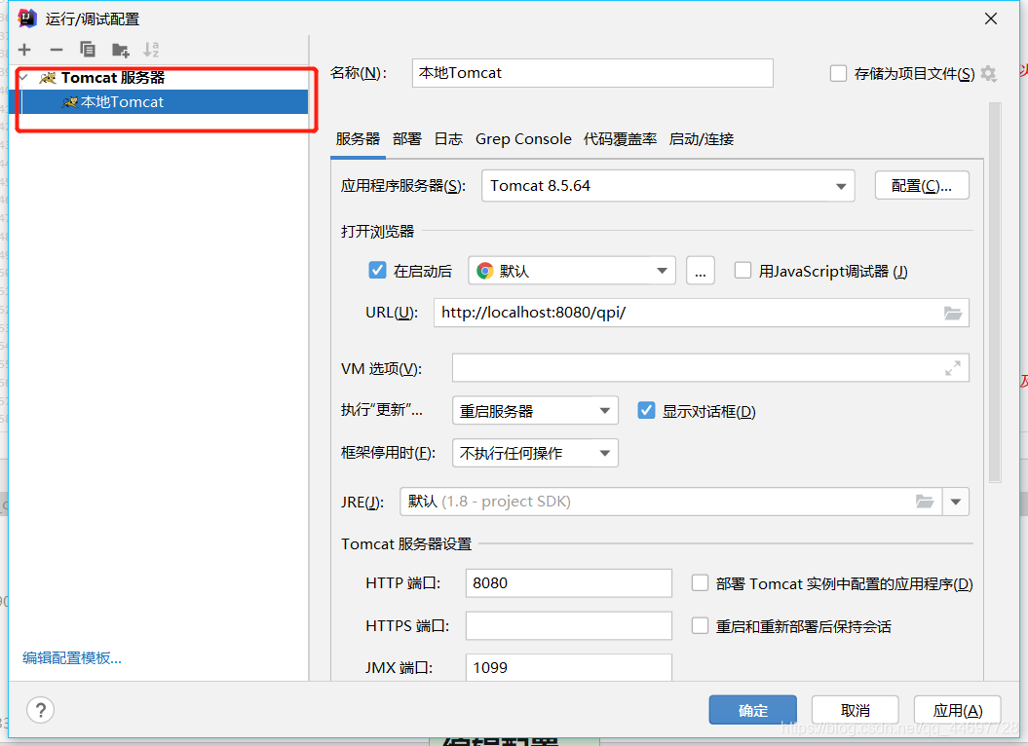The height and width of the screenshot is (746, 1028).
Task: Focus the HTTP 端口 field showing 8080
Action: click(568, 582)
